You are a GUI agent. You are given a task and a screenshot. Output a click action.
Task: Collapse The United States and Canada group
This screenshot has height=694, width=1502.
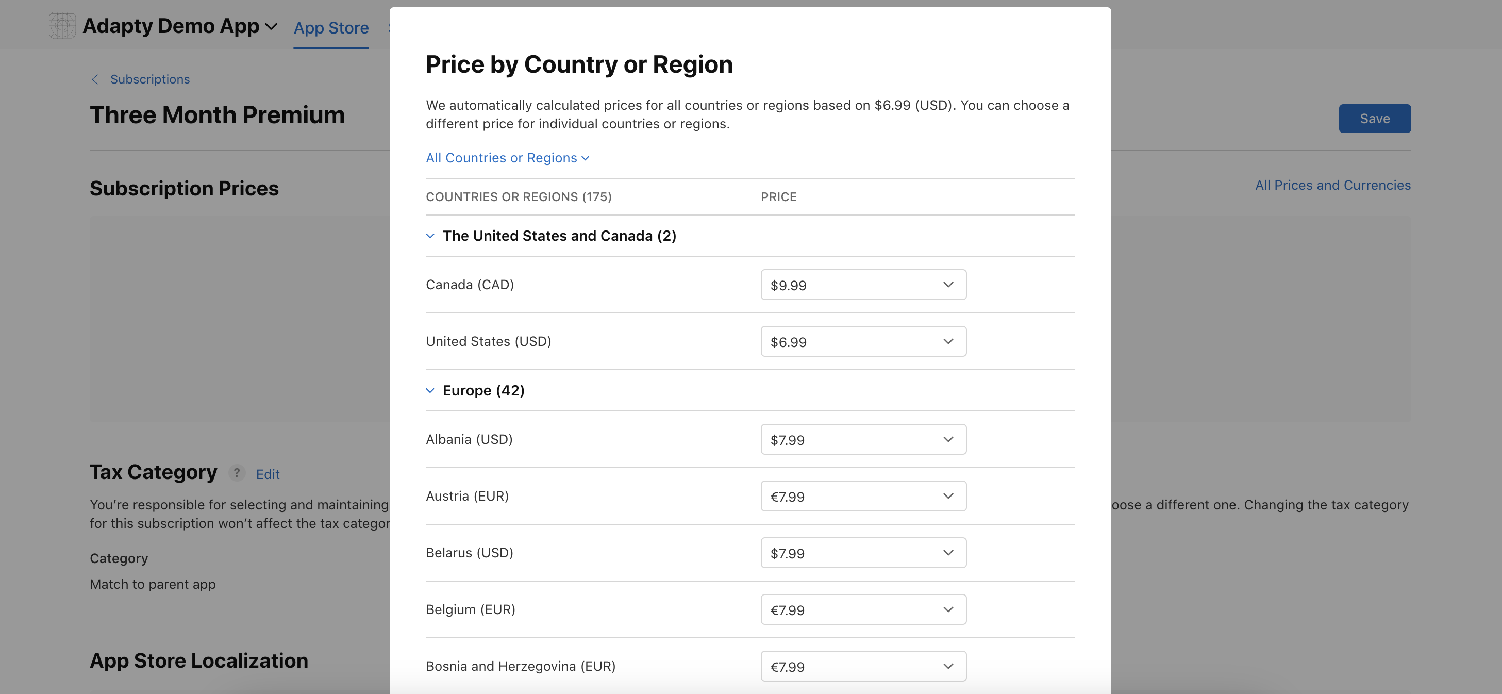coord(430,236)
